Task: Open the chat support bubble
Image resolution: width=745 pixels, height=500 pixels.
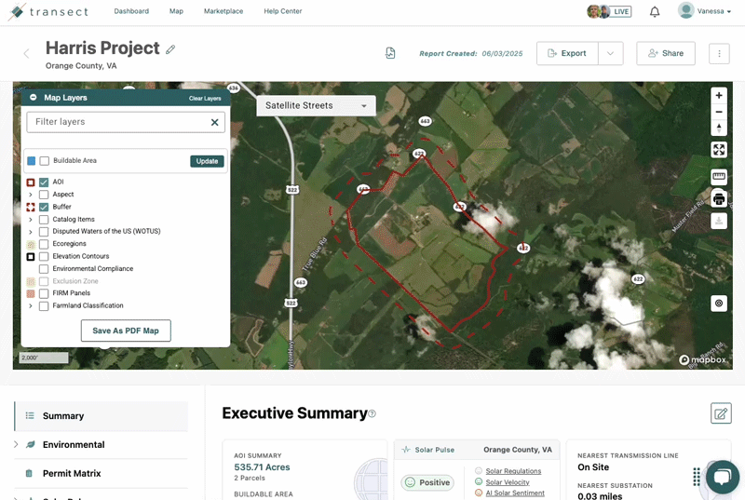Action: click(722, 476)
